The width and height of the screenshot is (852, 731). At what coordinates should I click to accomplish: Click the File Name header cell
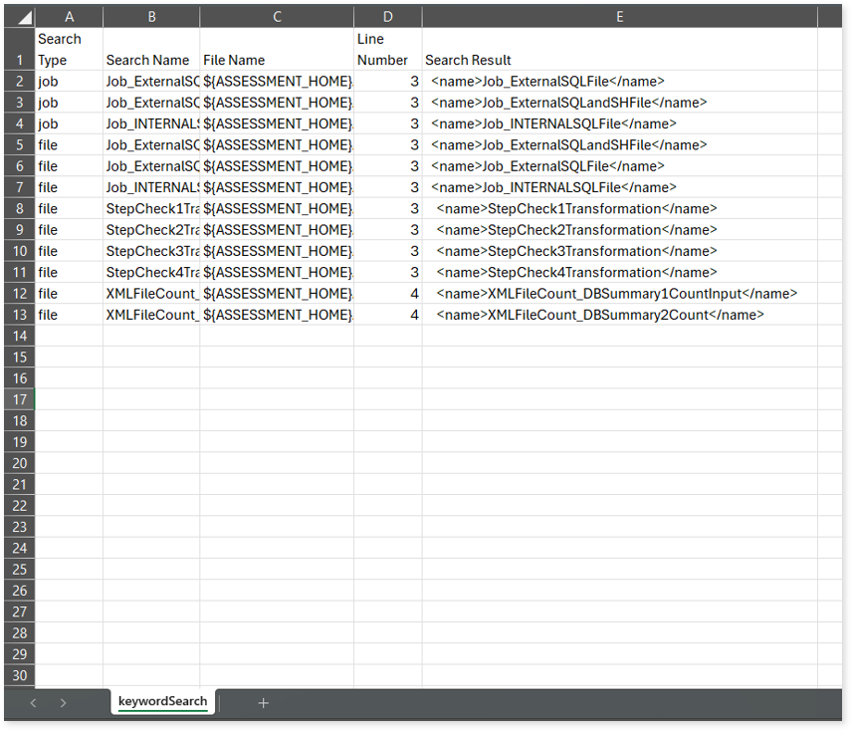tap(277, 60)
